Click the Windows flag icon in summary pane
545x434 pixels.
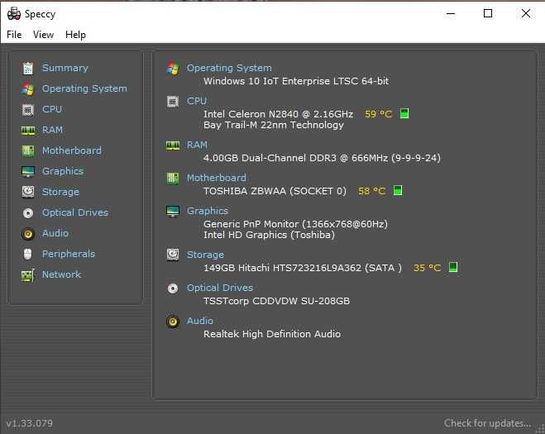click(172, 68)
